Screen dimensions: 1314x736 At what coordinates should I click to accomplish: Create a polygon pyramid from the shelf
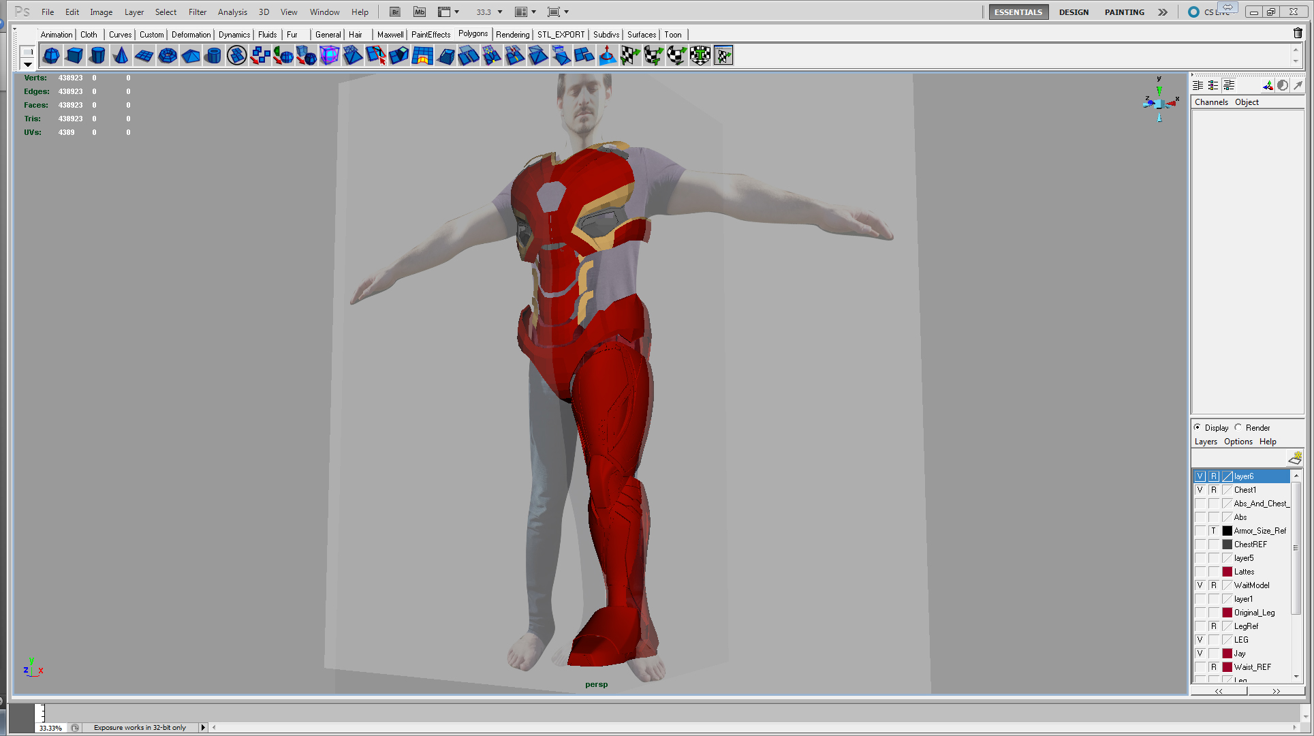[190, 56]
